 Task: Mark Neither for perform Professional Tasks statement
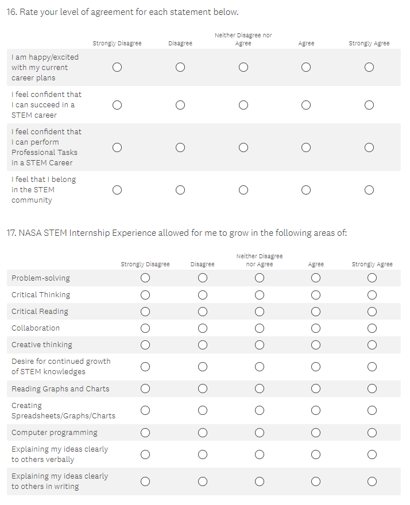(243, 147)
